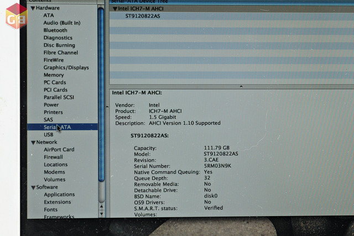Show Power information
This screenshot has height=236, width=354.
[51, 104]
